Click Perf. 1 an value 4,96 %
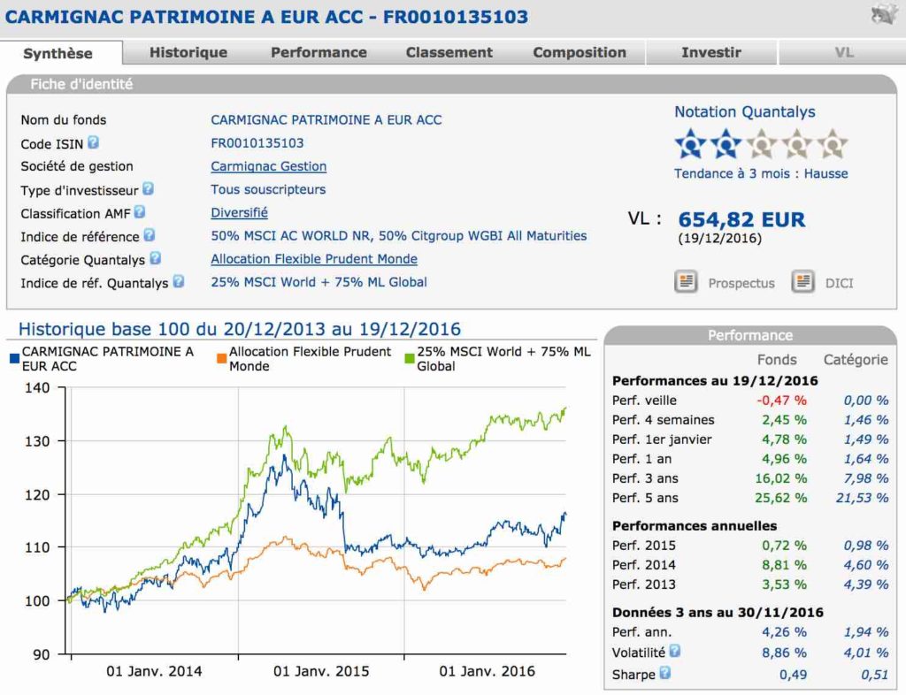This screenshot has width=906, height=695. 784,459
